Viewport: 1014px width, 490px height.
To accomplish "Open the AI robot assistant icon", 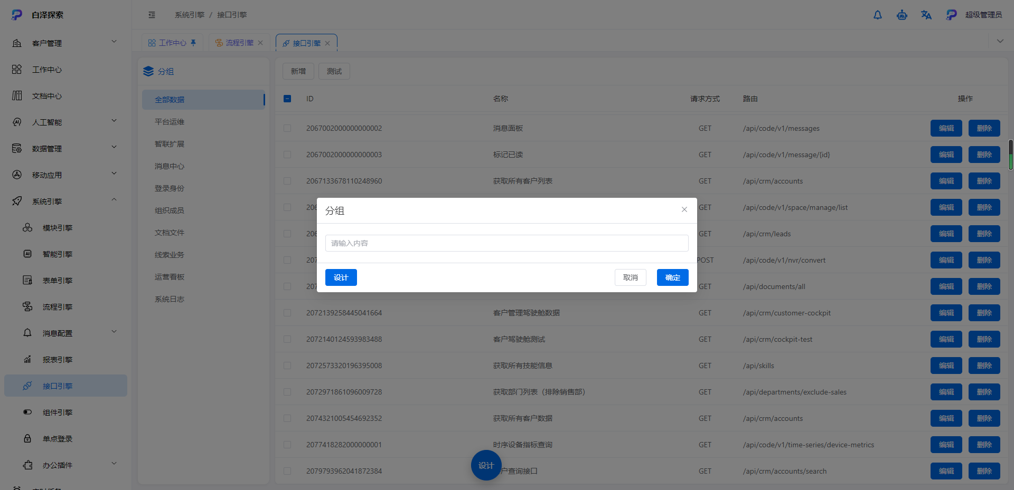I will (902, 15).
